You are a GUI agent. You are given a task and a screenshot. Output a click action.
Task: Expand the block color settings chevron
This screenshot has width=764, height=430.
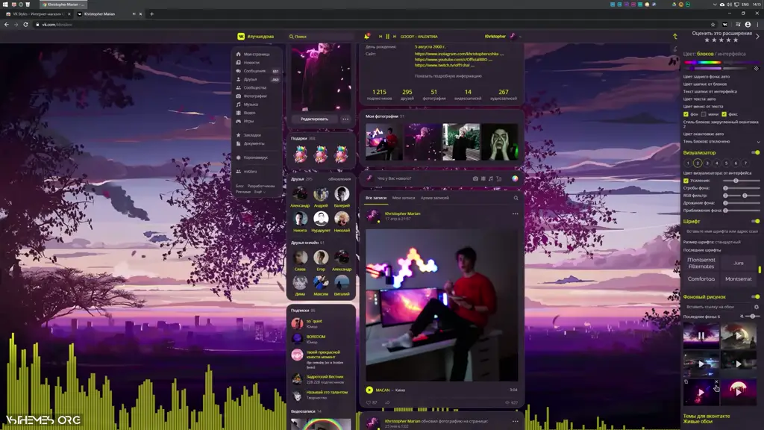758,141
